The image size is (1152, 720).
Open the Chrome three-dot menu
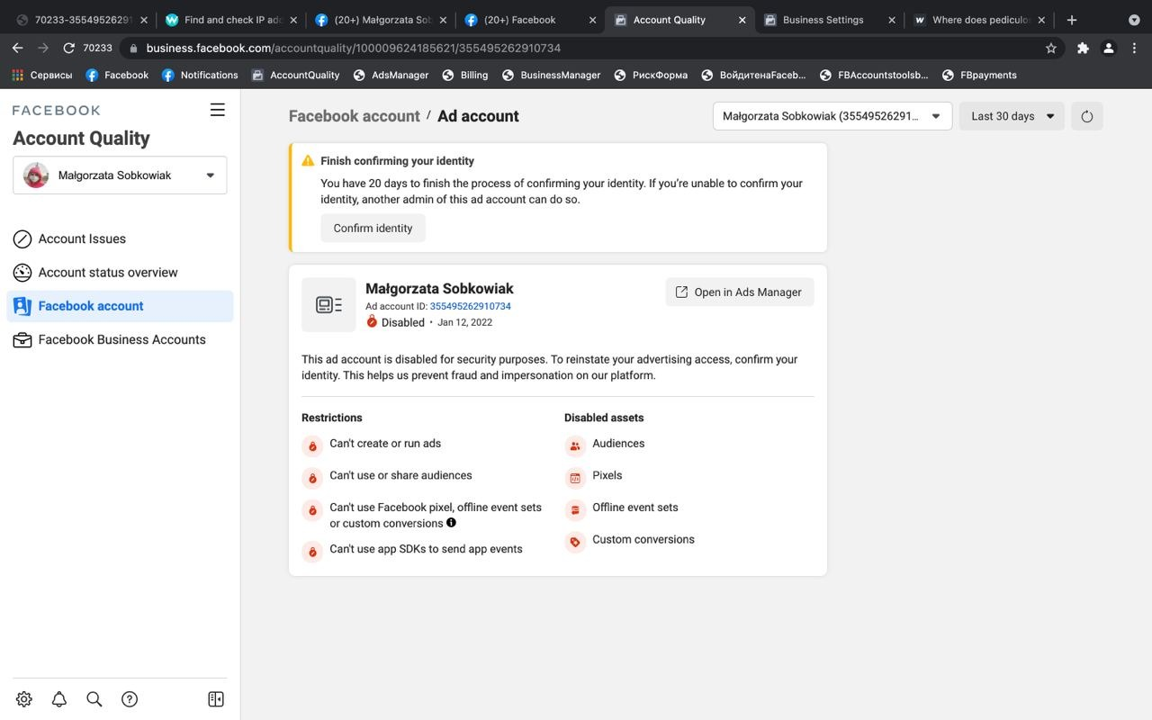coord(1134,49)
